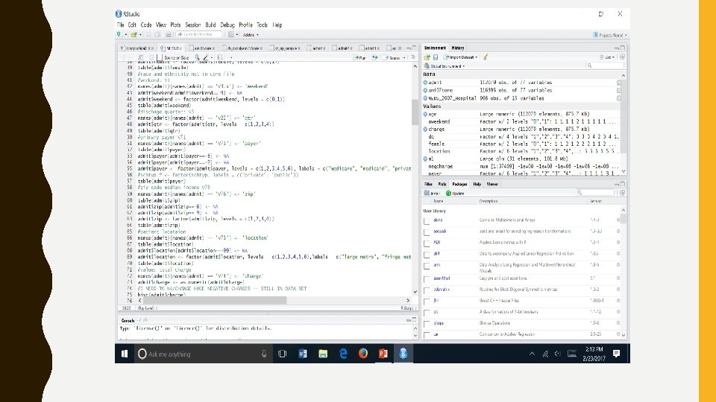Open the File menu
716x402 pixels.
pos(120,25)
